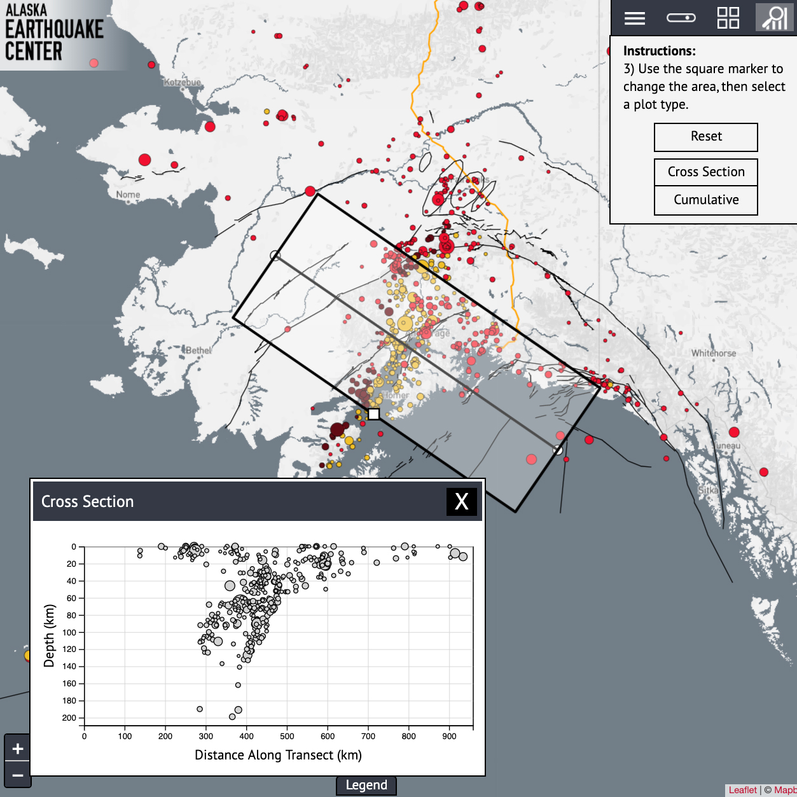
Task: Zoom in using the plus map control
Action: click(18, 748)
